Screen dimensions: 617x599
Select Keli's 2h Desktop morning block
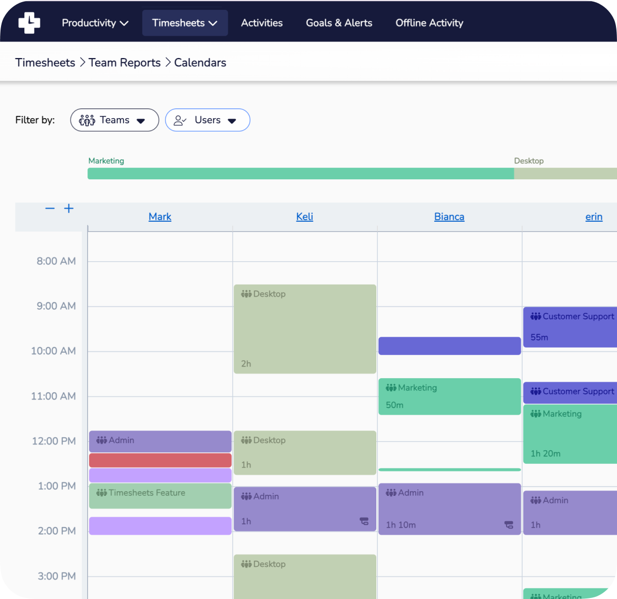tap(305, 329)
